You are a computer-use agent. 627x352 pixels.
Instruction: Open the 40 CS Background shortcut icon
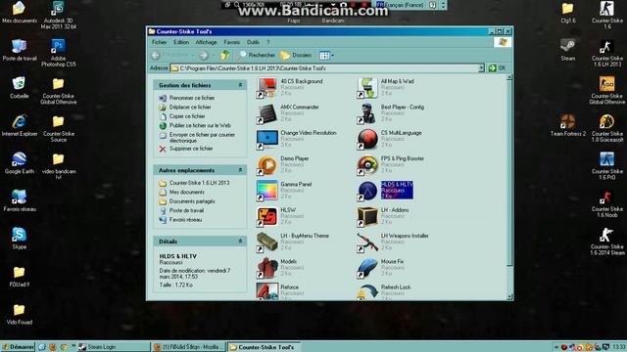(x=267, y=88)
